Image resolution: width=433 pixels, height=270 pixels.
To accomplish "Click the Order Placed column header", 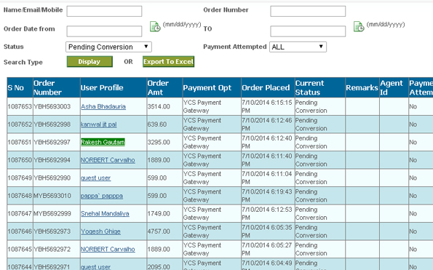I will 268,88.
